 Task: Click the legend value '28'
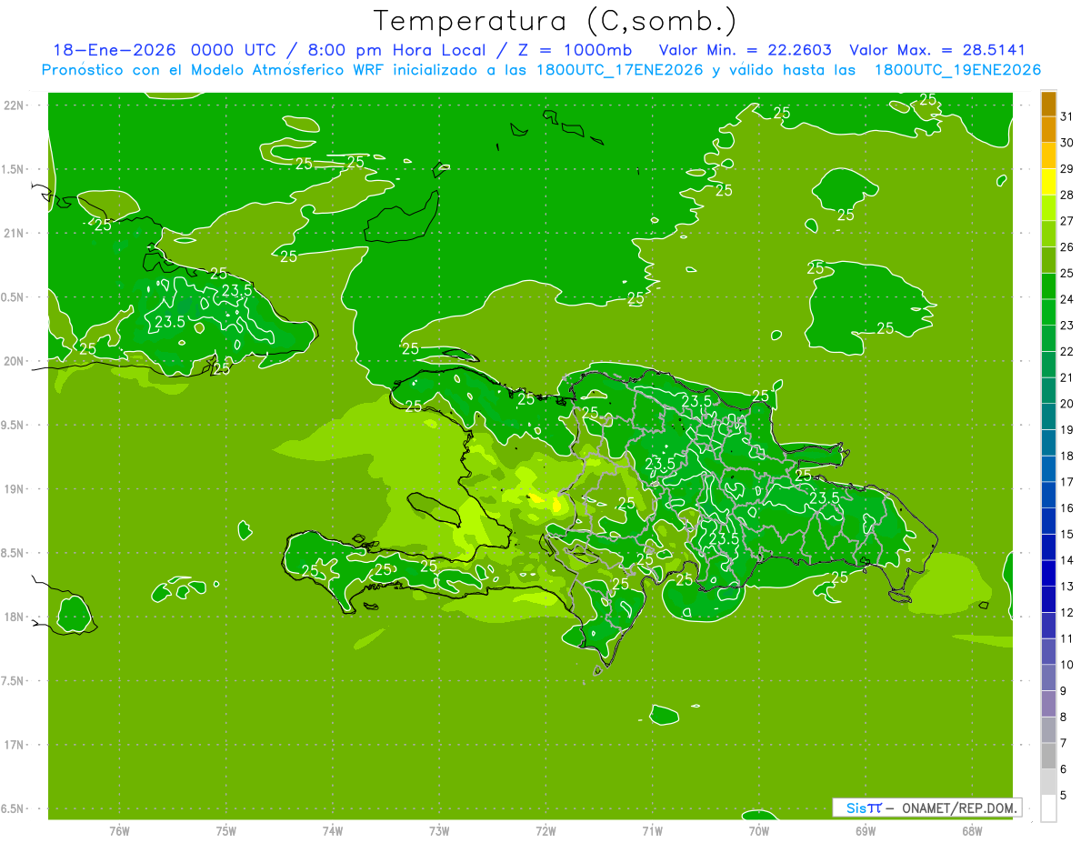click(x=1067, y=196)
